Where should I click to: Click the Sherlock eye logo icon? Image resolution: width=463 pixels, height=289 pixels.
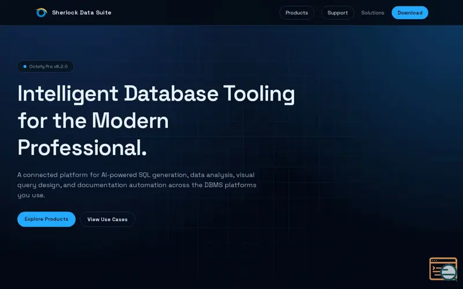tap(41, 13)
